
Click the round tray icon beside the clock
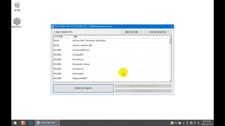tap(199, 123)
